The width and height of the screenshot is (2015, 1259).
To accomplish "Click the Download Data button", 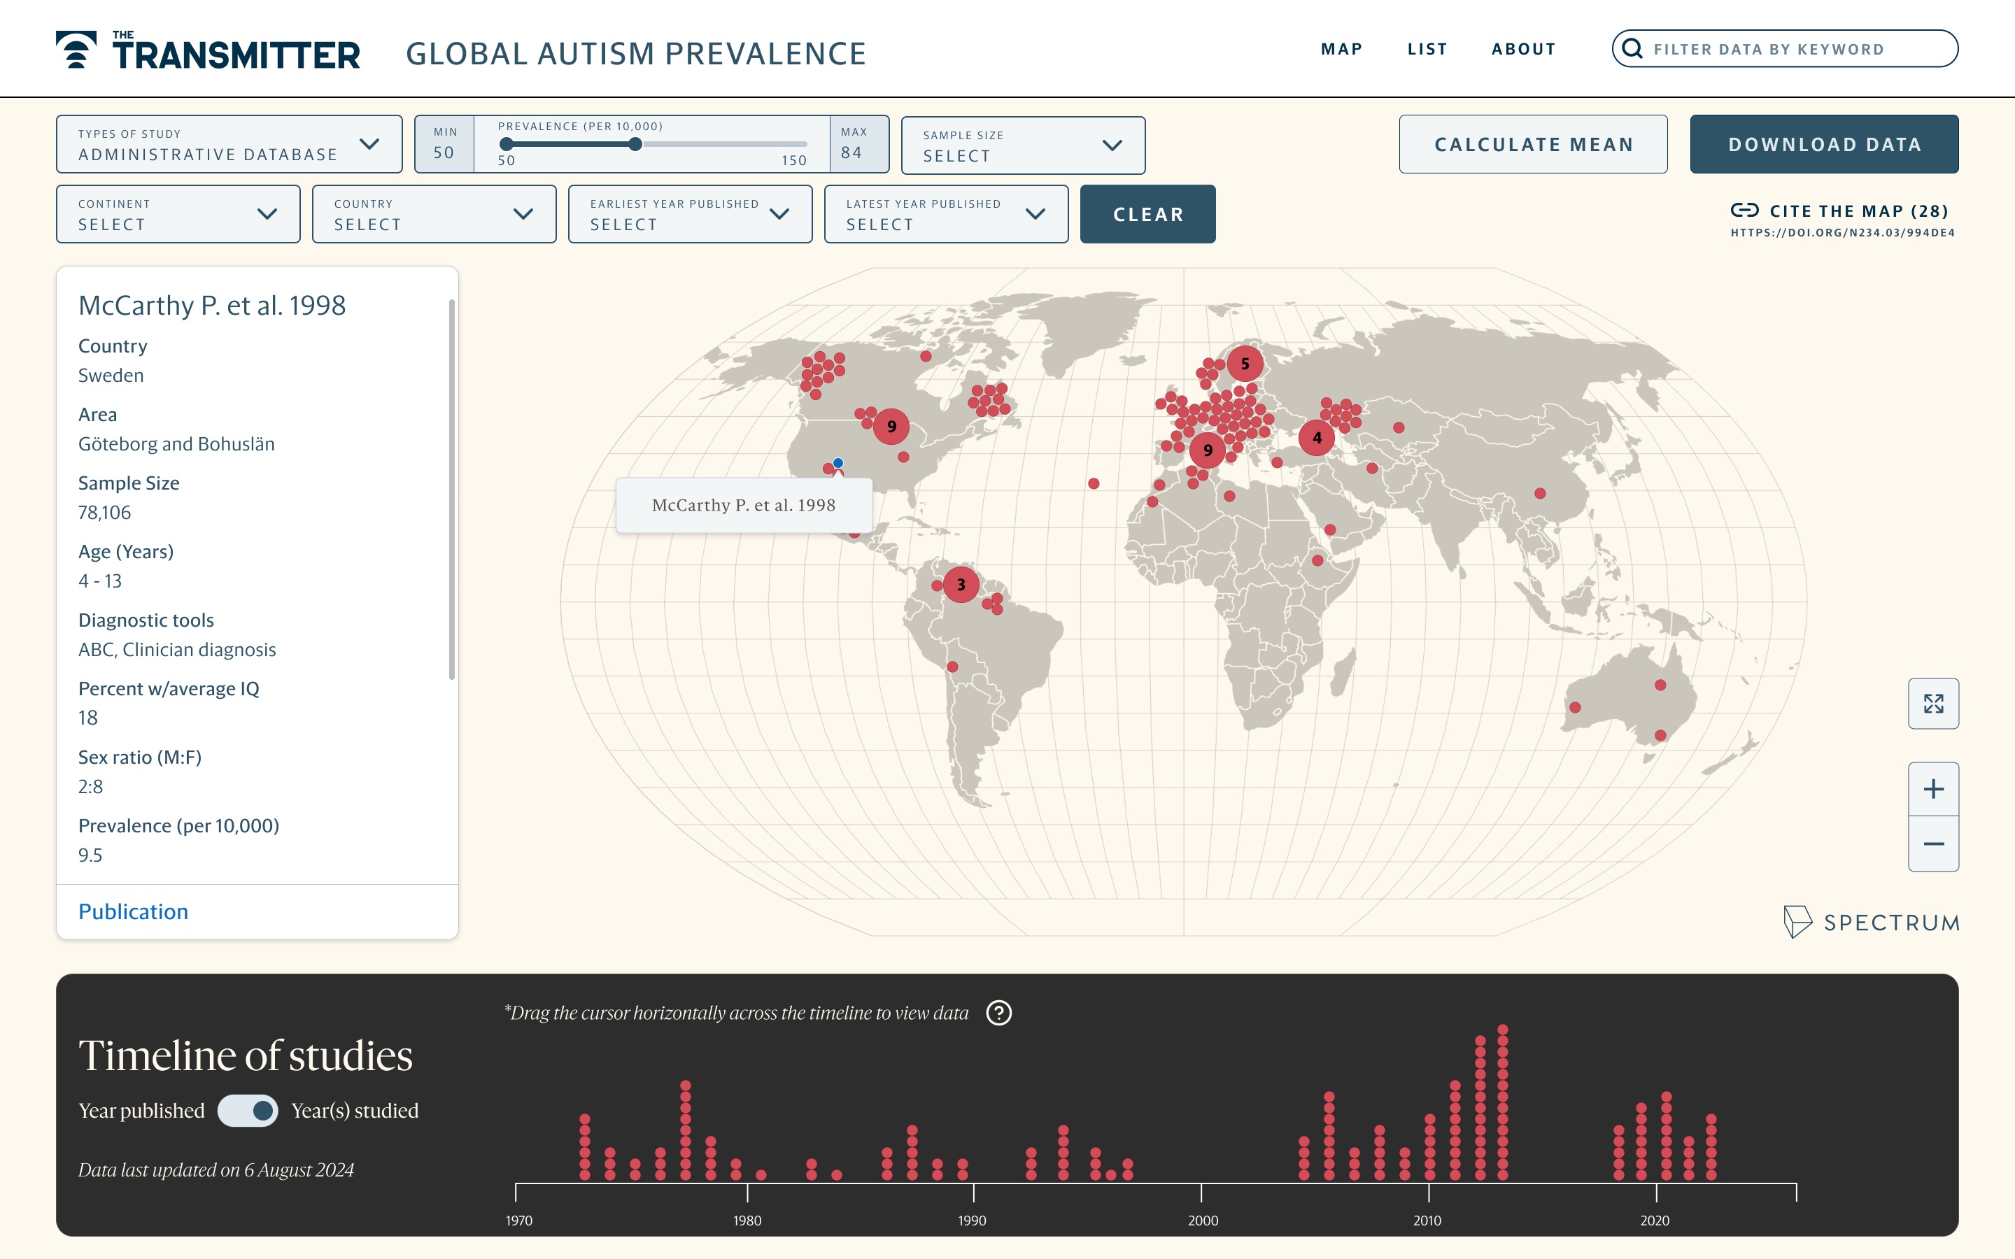I will click(1823, 144).
